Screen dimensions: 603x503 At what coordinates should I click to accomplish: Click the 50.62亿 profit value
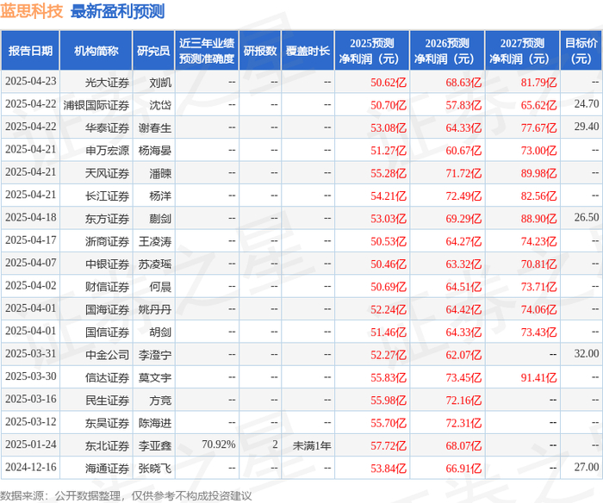tap(388, 83)
